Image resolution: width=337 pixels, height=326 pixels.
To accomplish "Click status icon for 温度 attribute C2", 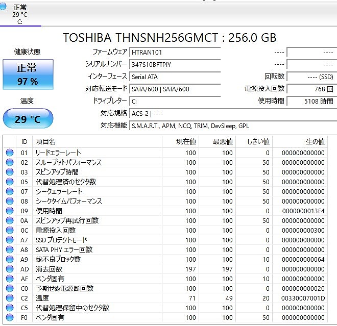I will 10,298.
